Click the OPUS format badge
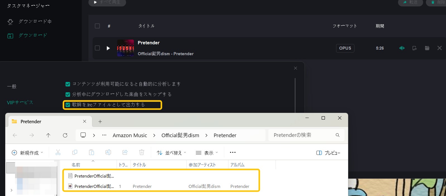Screen dimensions: 446x196 tap(345, 48)
